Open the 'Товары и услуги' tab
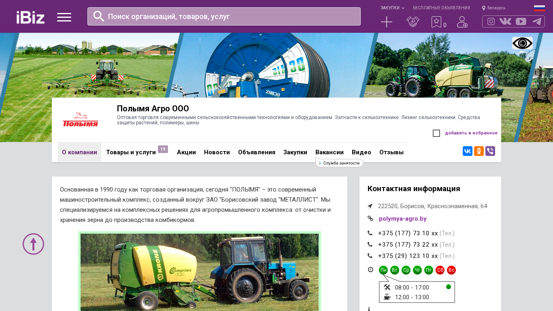The image size is (553, 311). coord(131,152)
